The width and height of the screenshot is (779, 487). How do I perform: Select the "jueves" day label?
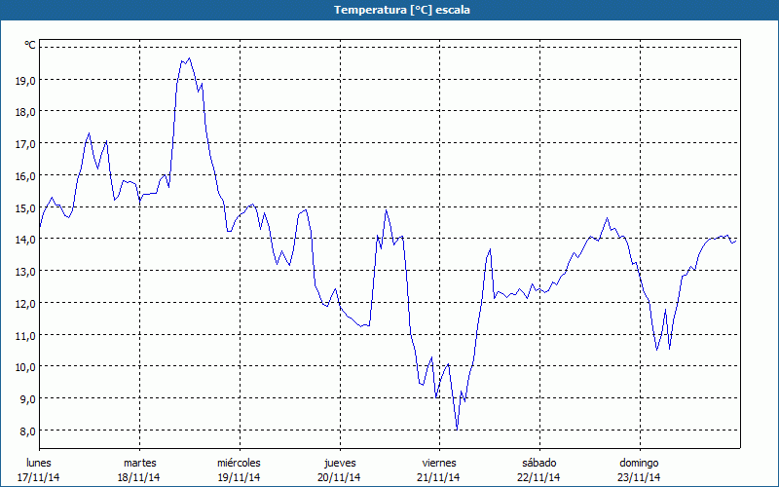point(339,463)
